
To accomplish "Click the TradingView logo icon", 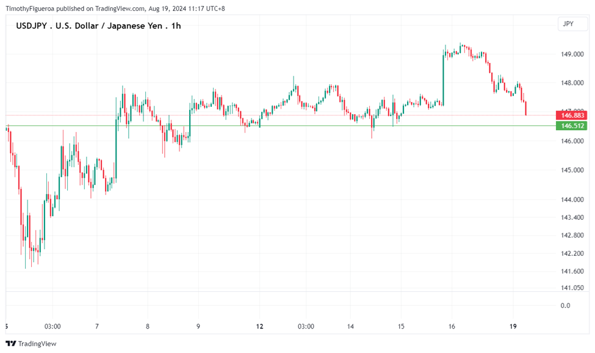I will tap(11, 344).
